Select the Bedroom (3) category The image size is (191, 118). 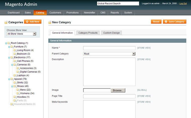pyautogui.click(x=24, y=54)
